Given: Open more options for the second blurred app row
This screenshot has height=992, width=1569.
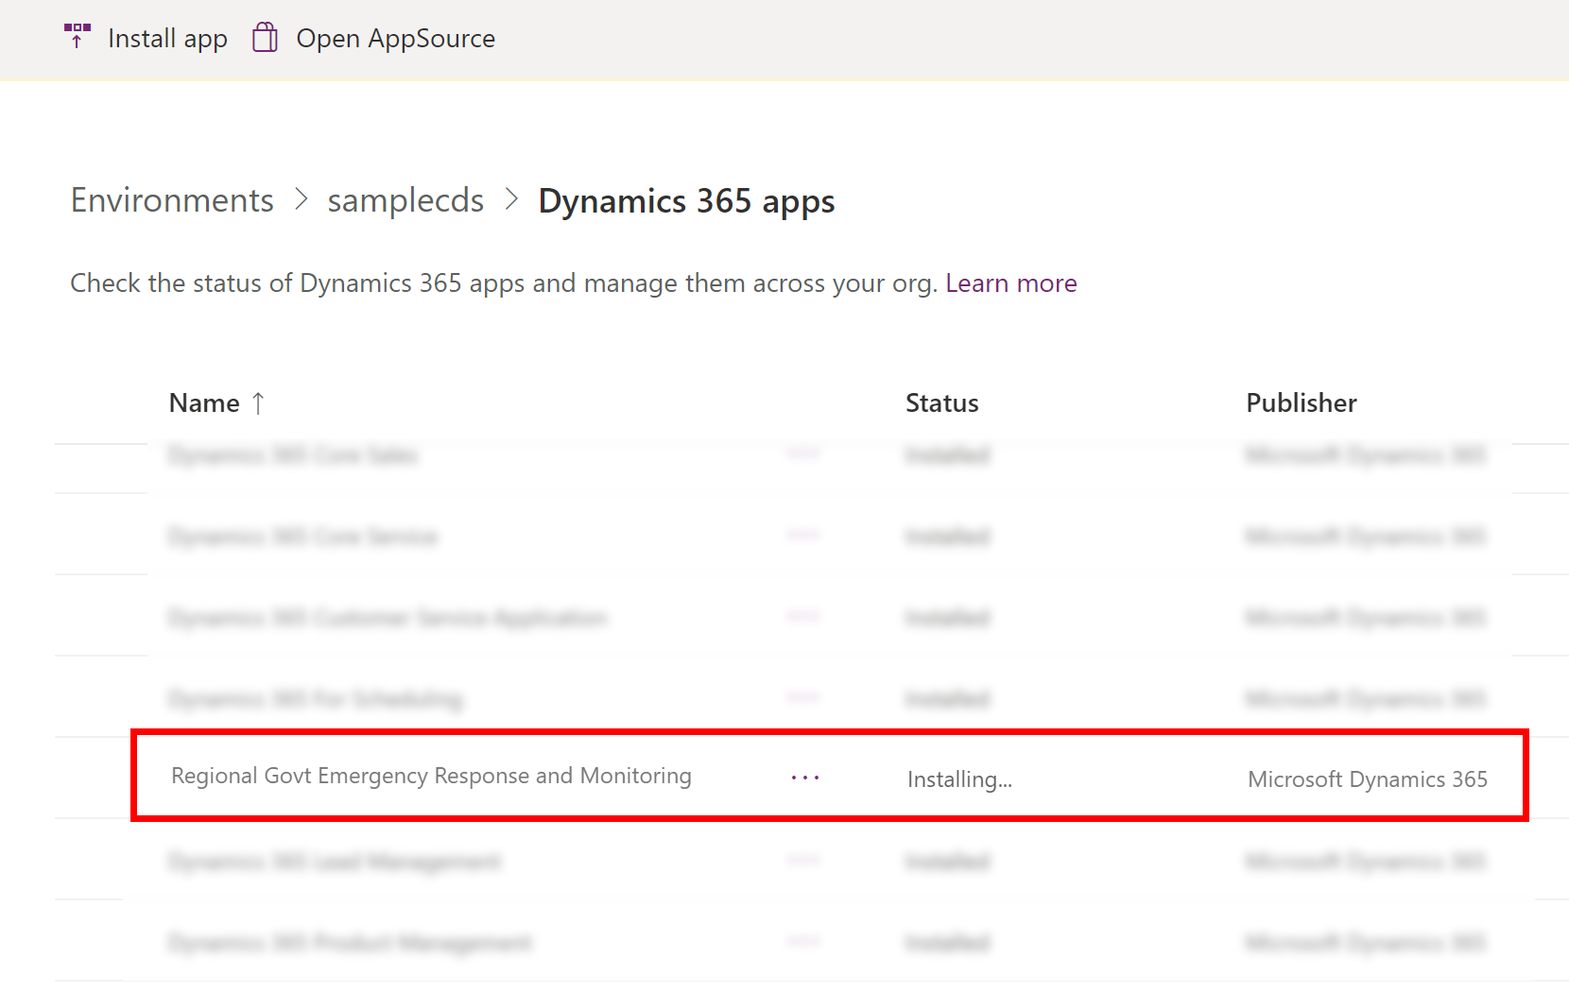Looking at the screenshot, I should point(803,536).
